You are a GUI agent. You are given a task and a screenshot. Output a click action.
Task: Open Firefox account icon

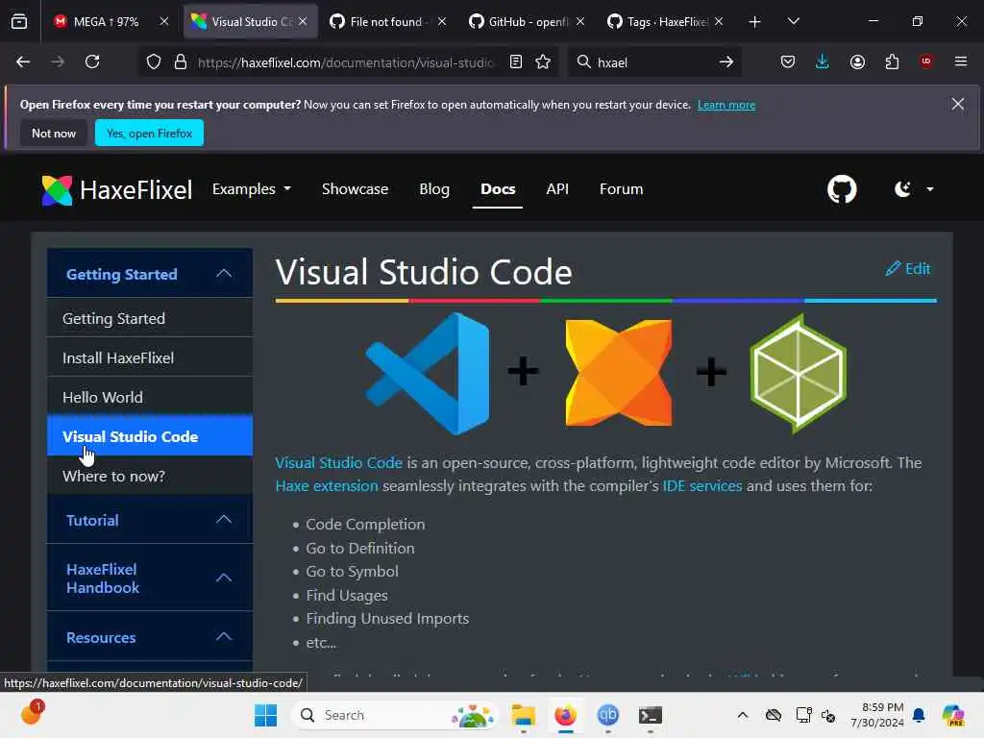857,61
